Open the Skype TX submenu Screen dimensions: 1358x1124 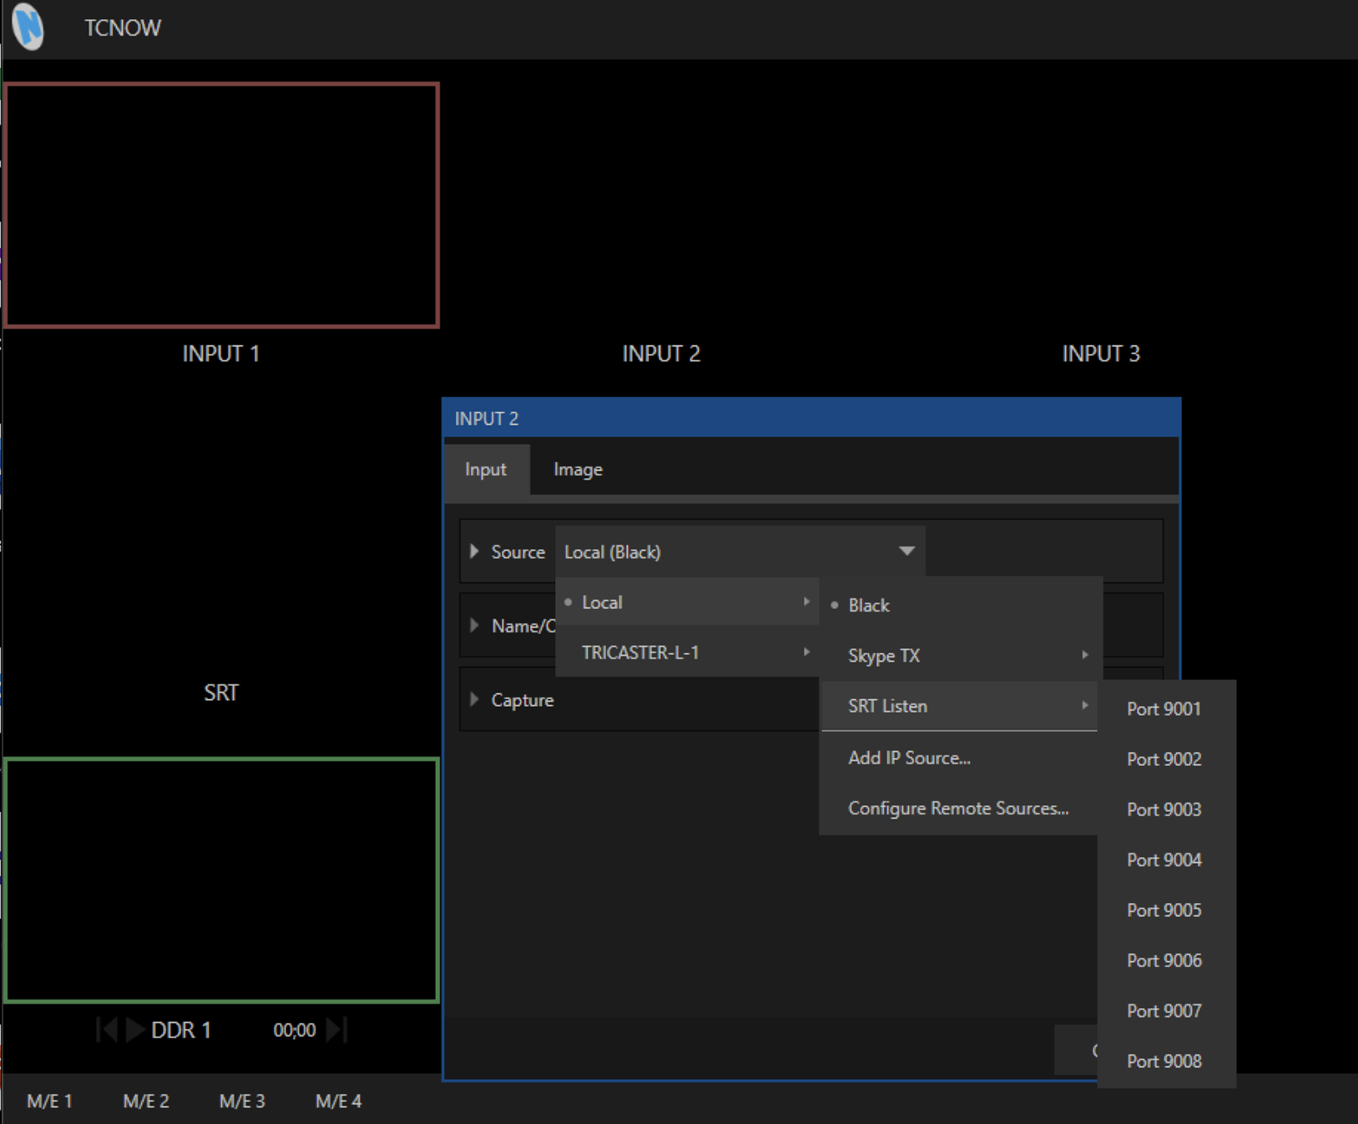click(x=960, y=655)
